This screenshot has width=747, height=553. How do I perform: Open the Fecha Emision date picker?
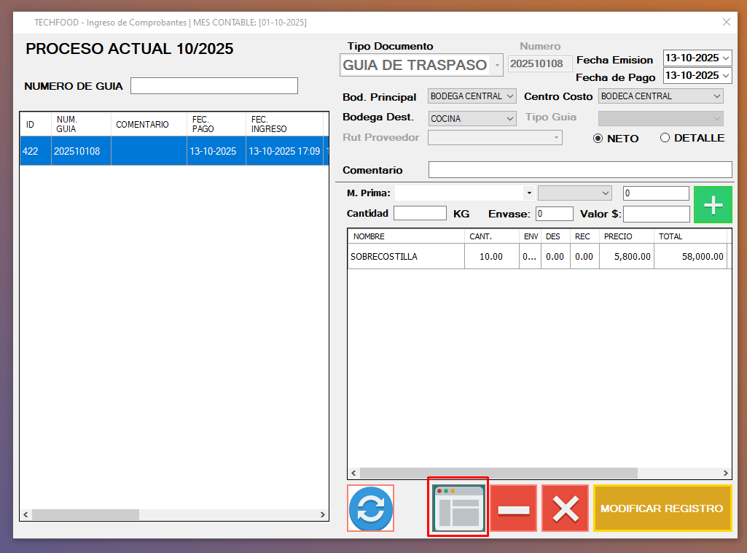[725, 58]
